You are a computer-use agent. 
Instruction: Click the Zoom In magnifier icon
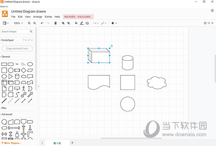click(x=29, y=23)
